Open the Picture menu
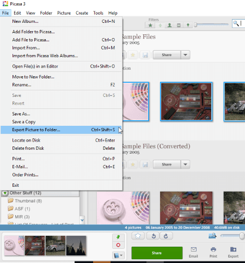The image size is (245, 263). click(64, 13)
